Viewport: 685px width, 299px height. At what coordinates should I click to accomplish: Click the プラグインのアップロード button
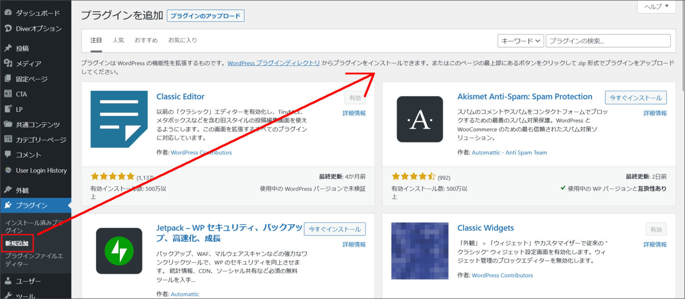(205, 16)
